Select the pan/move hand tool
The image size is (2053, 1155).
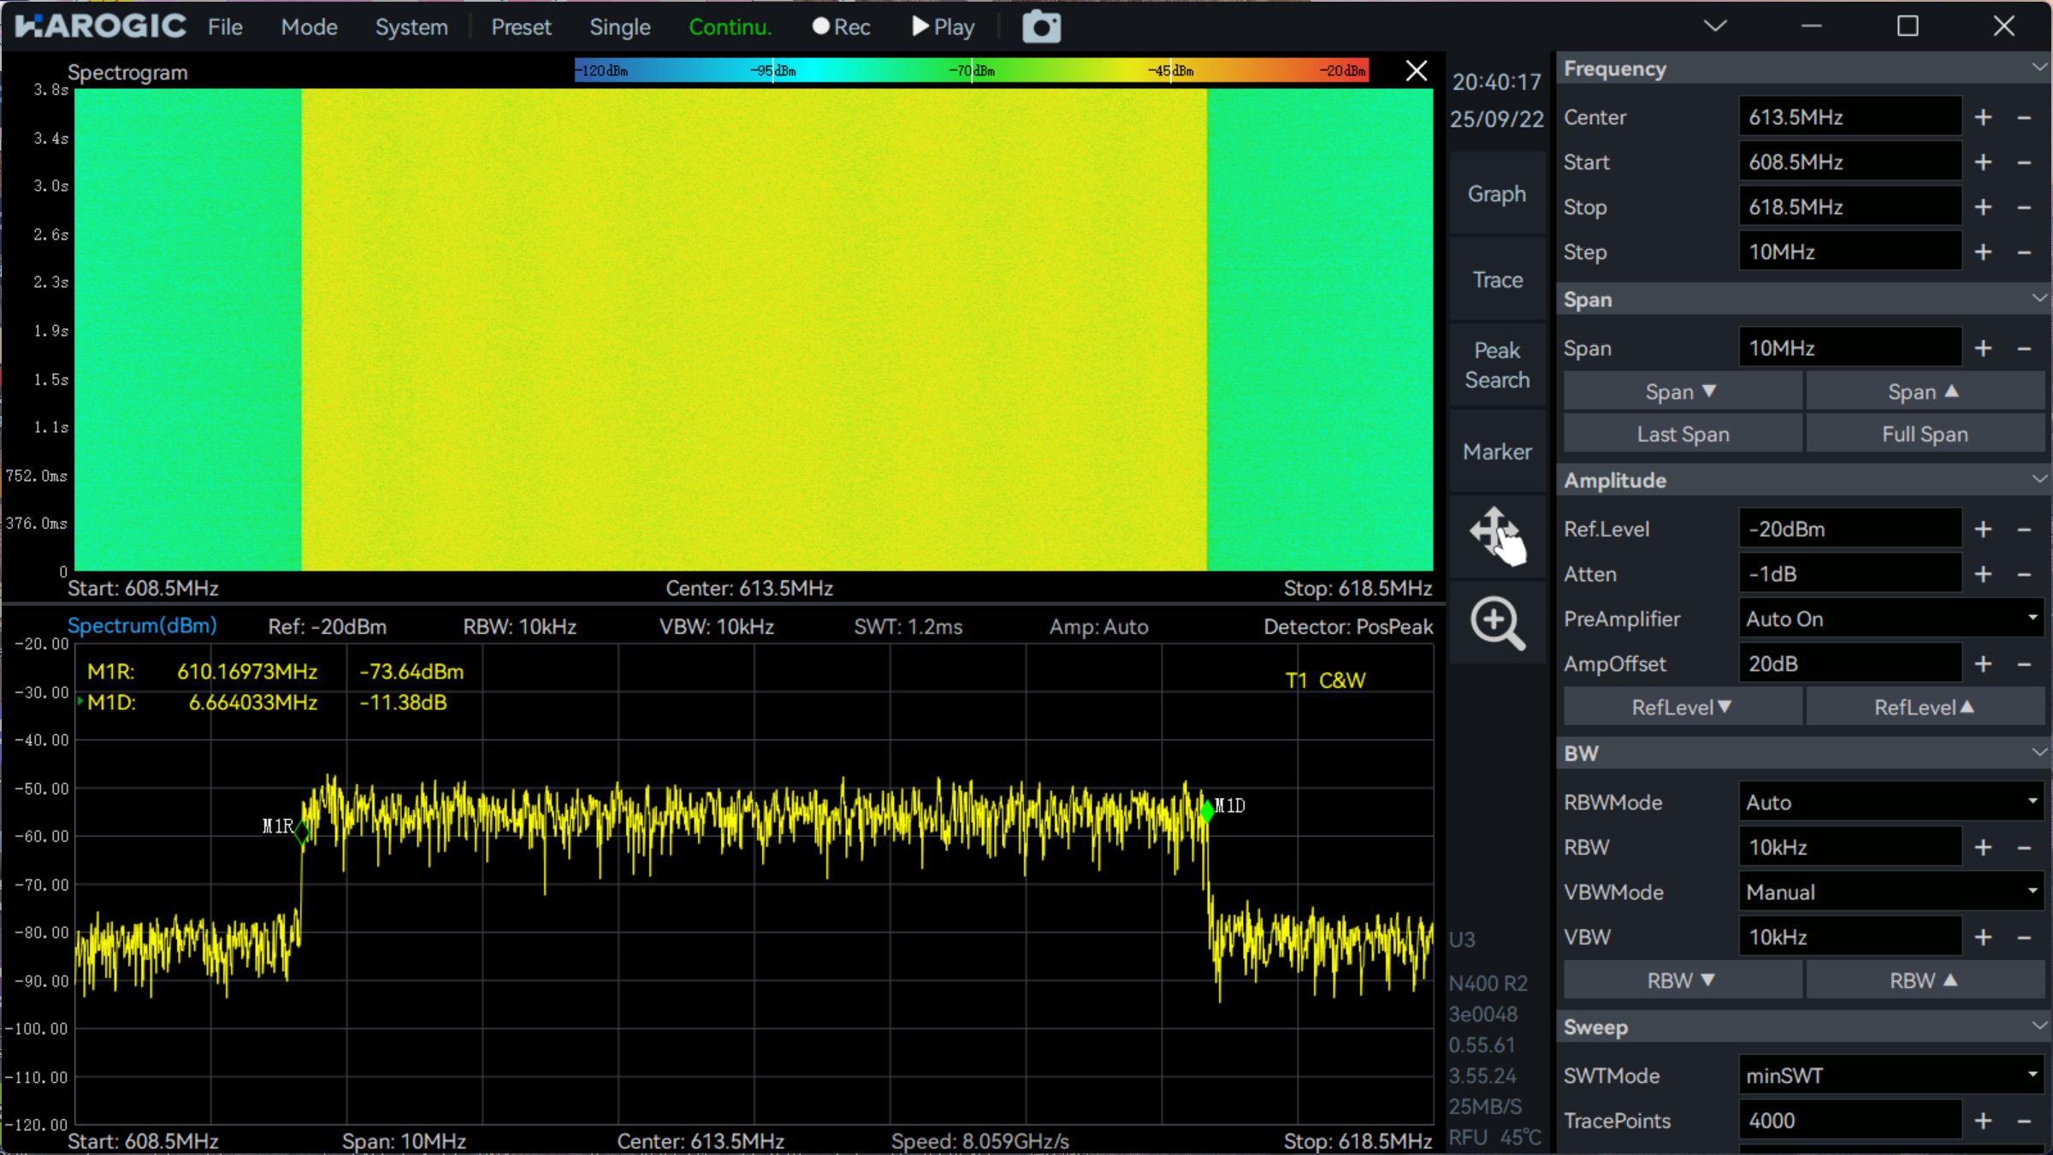(1497, 536)
